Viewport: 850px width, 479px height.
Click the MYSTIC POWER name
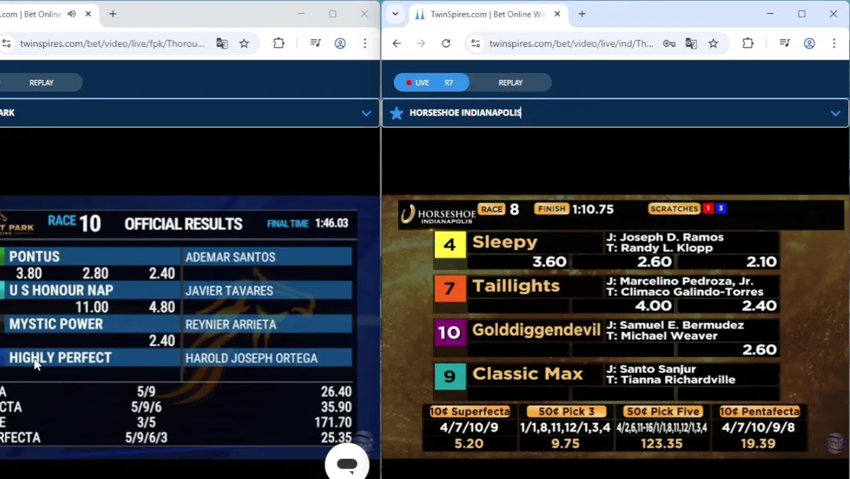point(56,324)
